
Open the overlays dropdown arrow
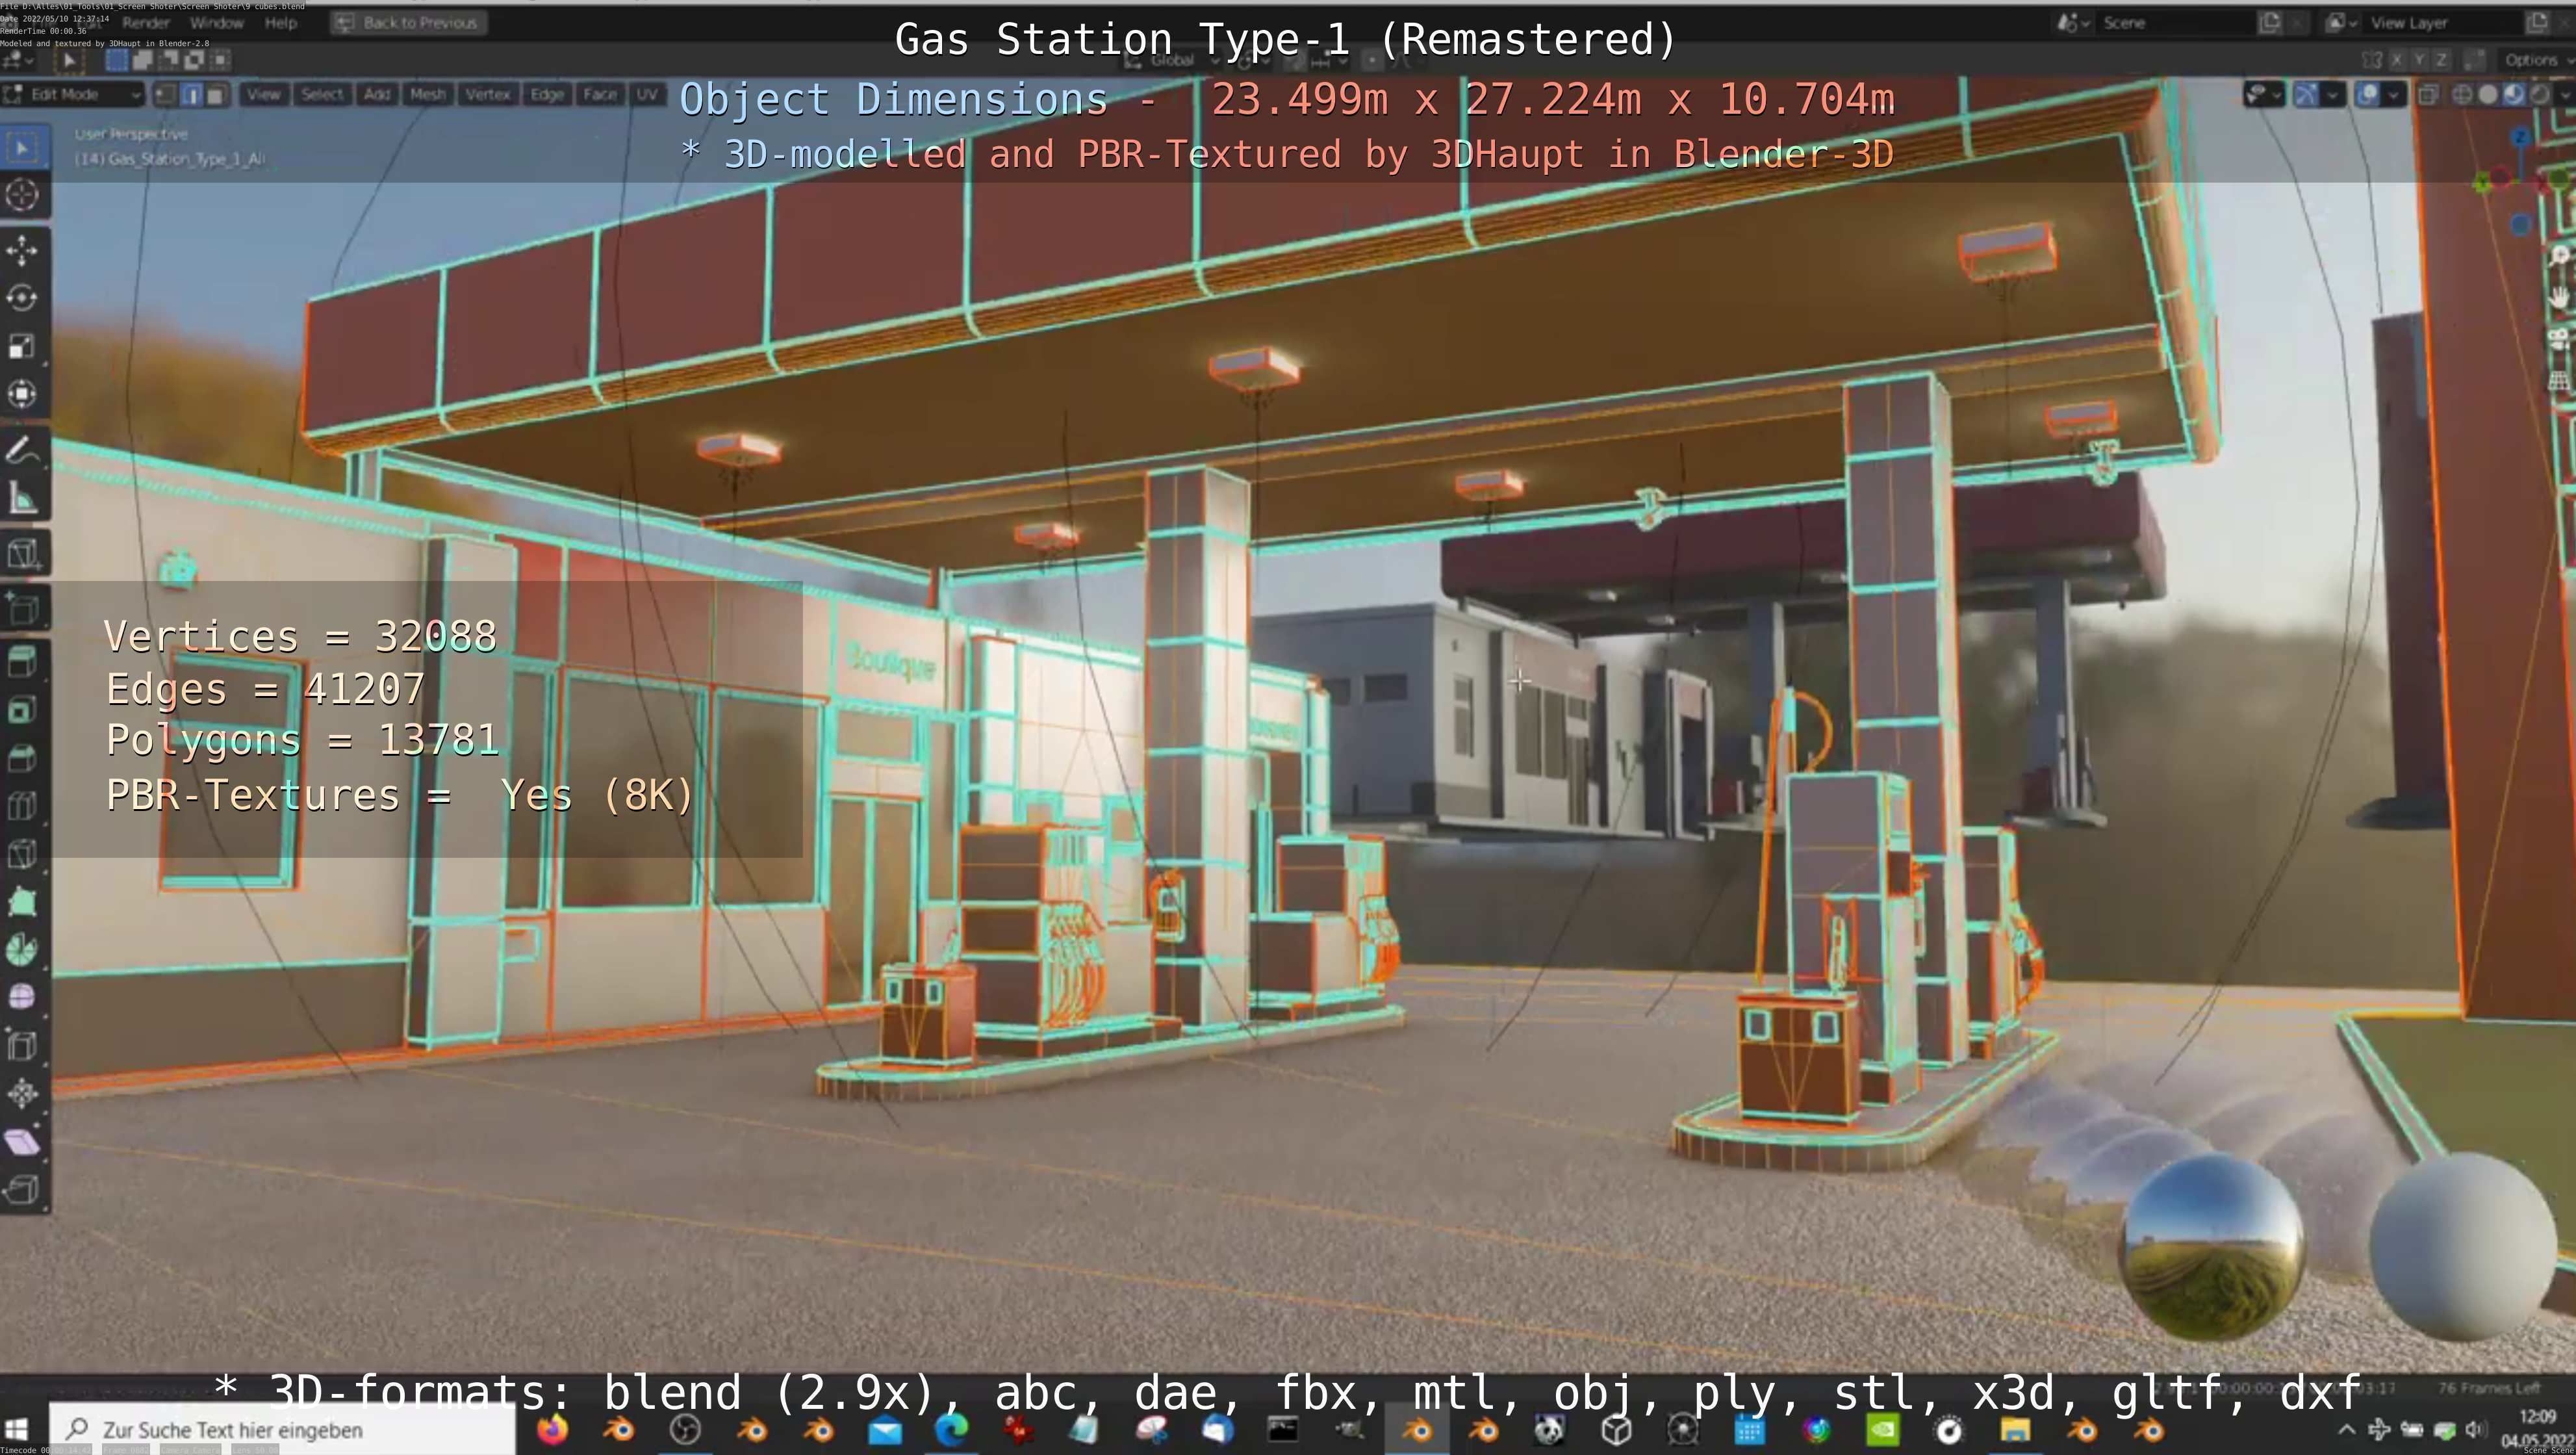pos(2393,95)
